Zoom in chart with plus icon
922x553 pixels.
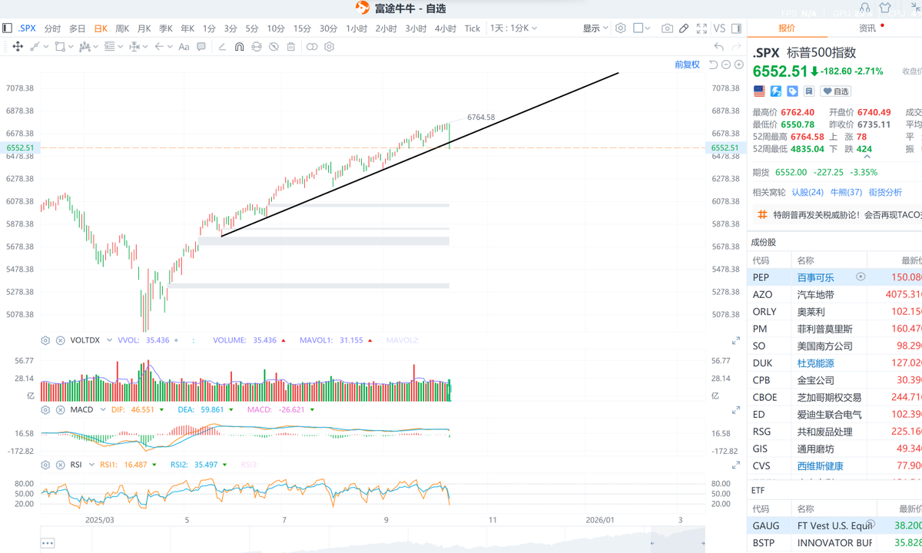[x=738, y=65]
